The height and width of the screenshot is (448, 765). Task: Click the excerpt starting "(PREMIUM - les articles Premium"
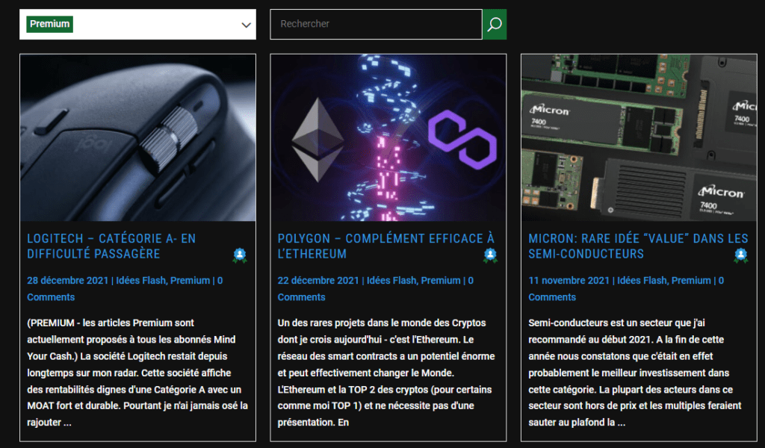click(x=137, y=373)
